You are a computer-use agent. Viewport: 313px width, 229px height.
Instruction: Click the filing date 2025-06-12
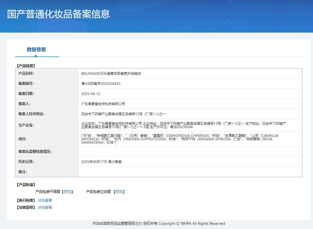pyautogui.click(x=90, y=94)
